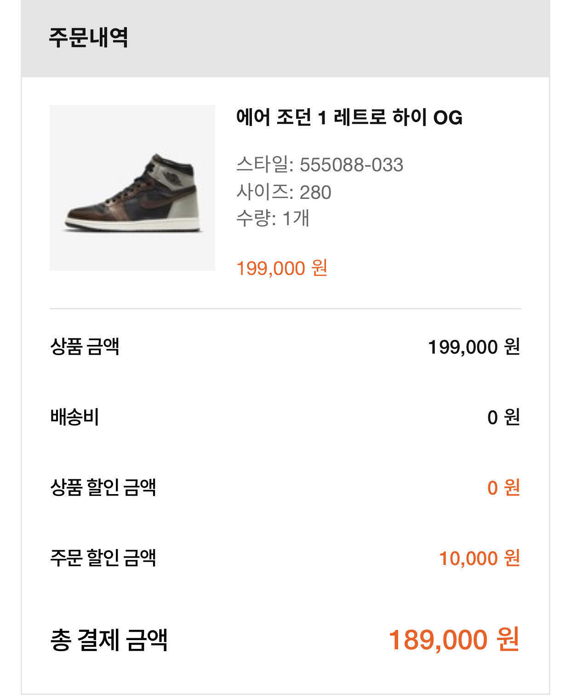The image size is (571, 699).
Task: Select the size value 280
Action: 315,192
